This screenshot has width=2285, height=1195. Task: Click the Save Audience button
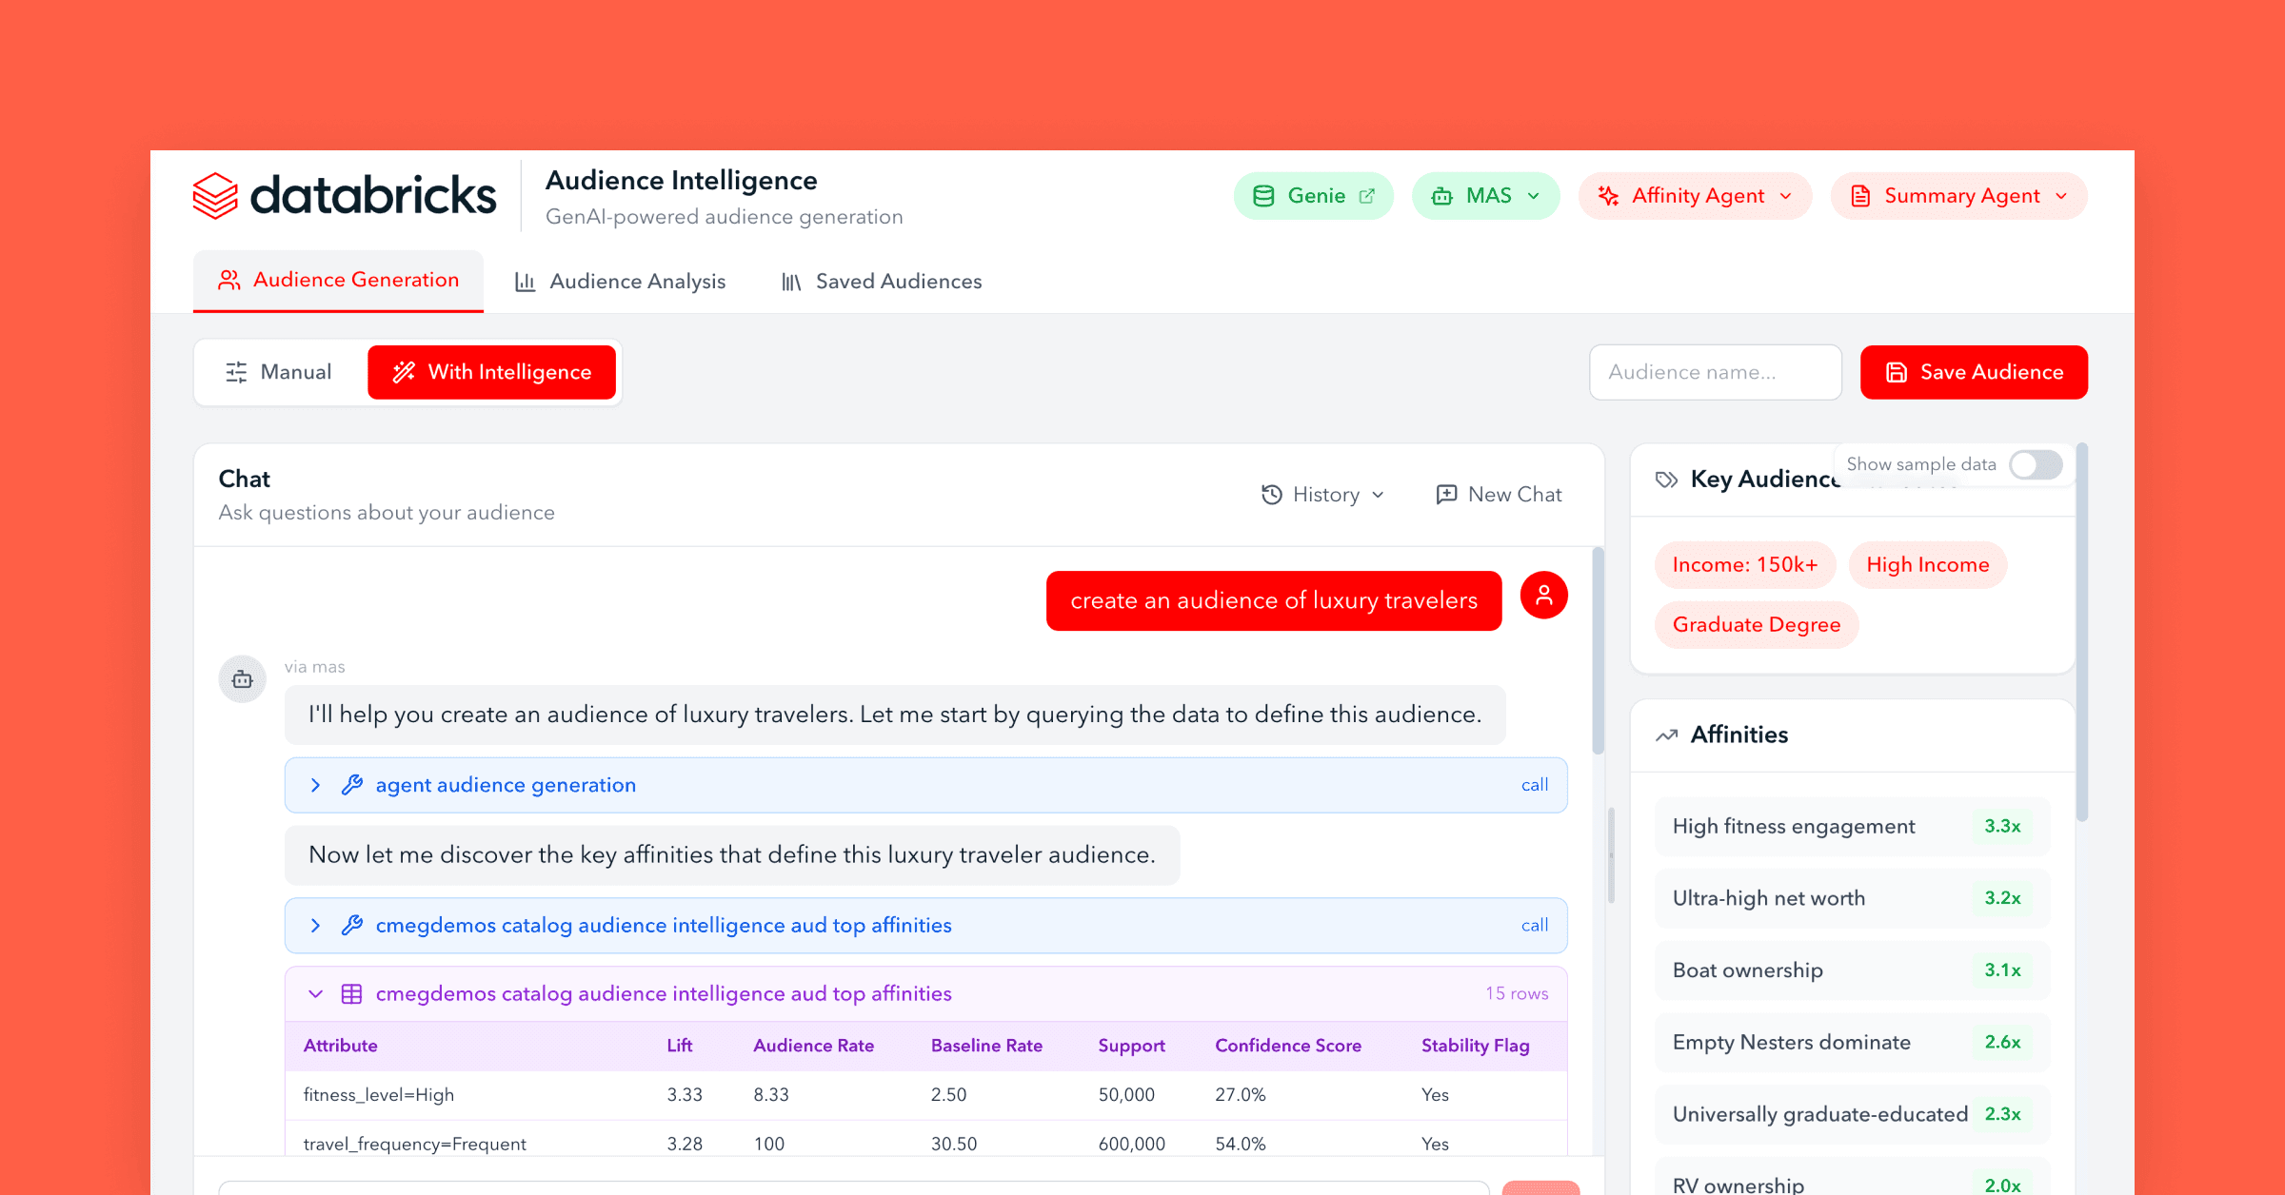tap(1973, 372)
